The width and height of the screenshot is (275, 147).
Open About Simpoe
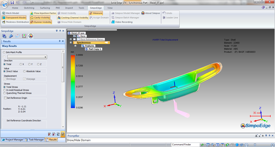click(x=151, y=13)
